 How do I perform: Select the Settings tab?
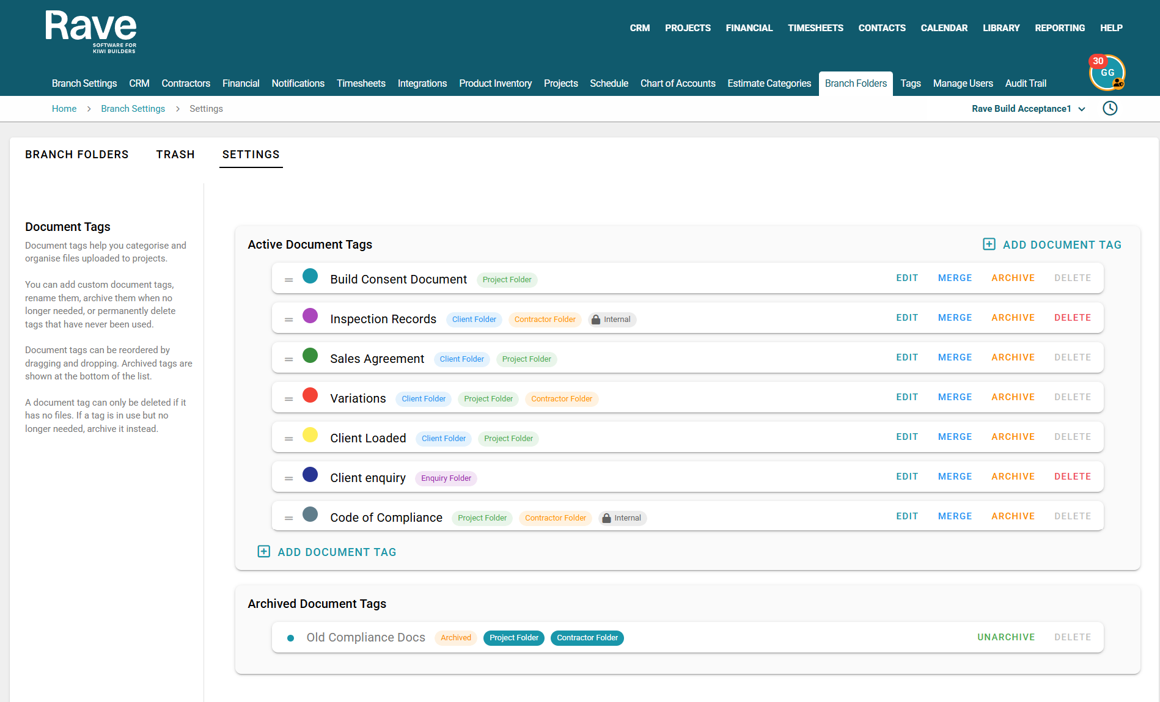pos(251,155)
